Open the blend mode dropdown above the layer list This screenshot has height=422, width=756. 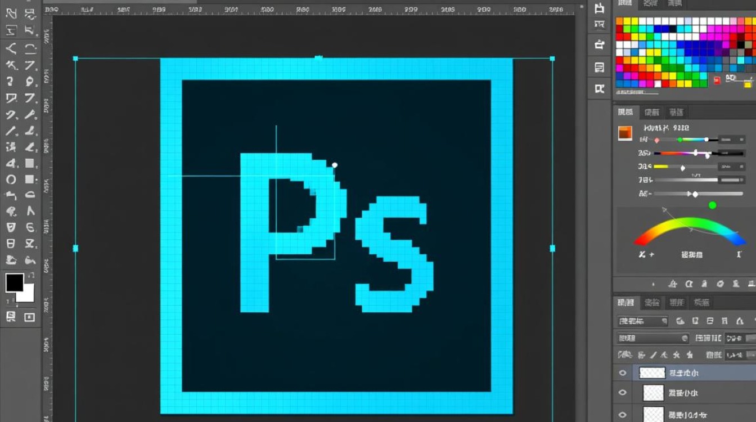tap(653, 338)
